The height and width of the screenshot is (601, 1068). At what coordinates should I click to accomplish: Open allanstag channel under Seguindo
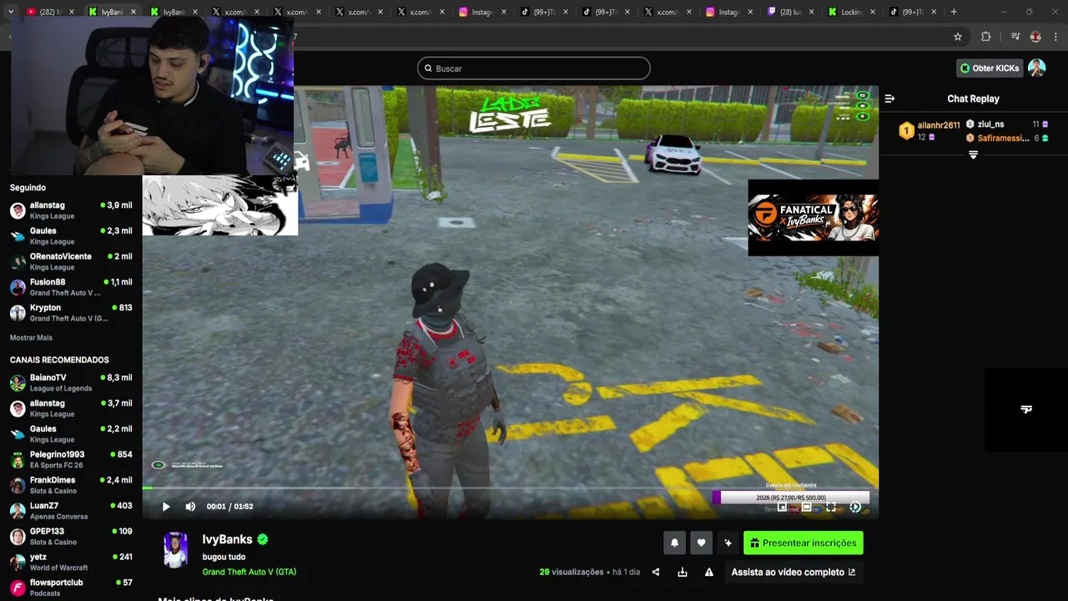(x=71, y=210)
